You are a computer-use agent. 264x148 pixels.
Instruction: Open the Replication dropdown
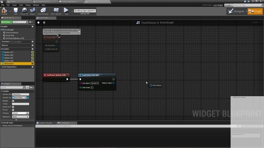(20, 117)
